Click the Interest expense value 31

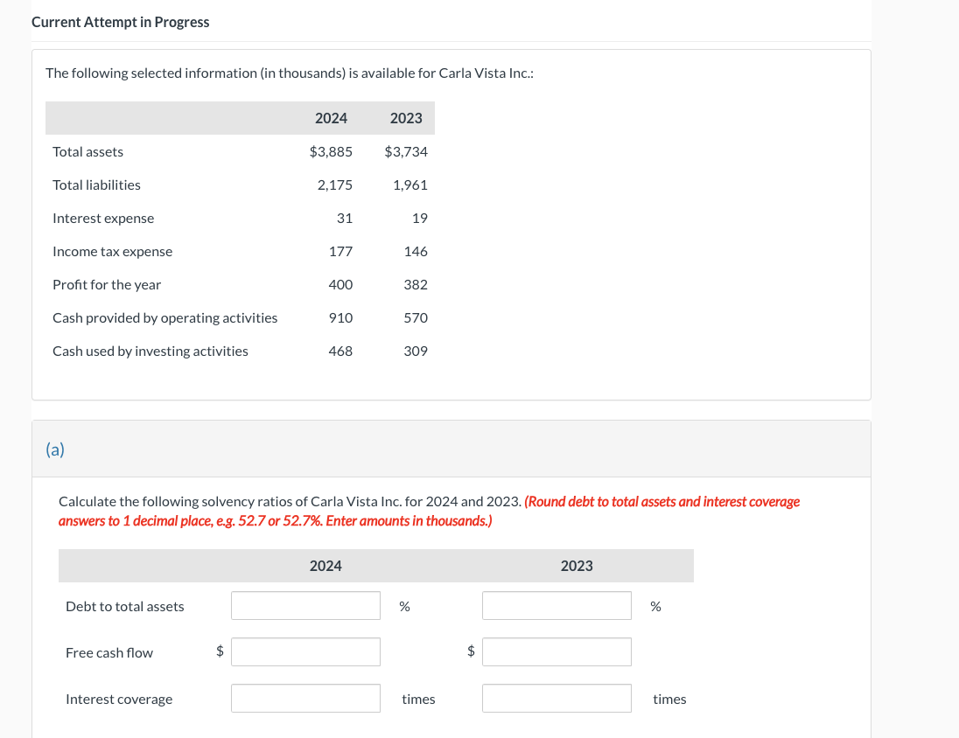[345, 218]
